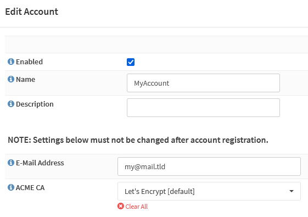Expand the ACME CA dropdown's caret arrow
Screen dimensions: 308x217
pyautogui.click(x=292, y=191)
